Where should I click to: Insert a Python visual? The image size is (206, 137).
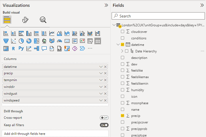[x=21, y=49]
